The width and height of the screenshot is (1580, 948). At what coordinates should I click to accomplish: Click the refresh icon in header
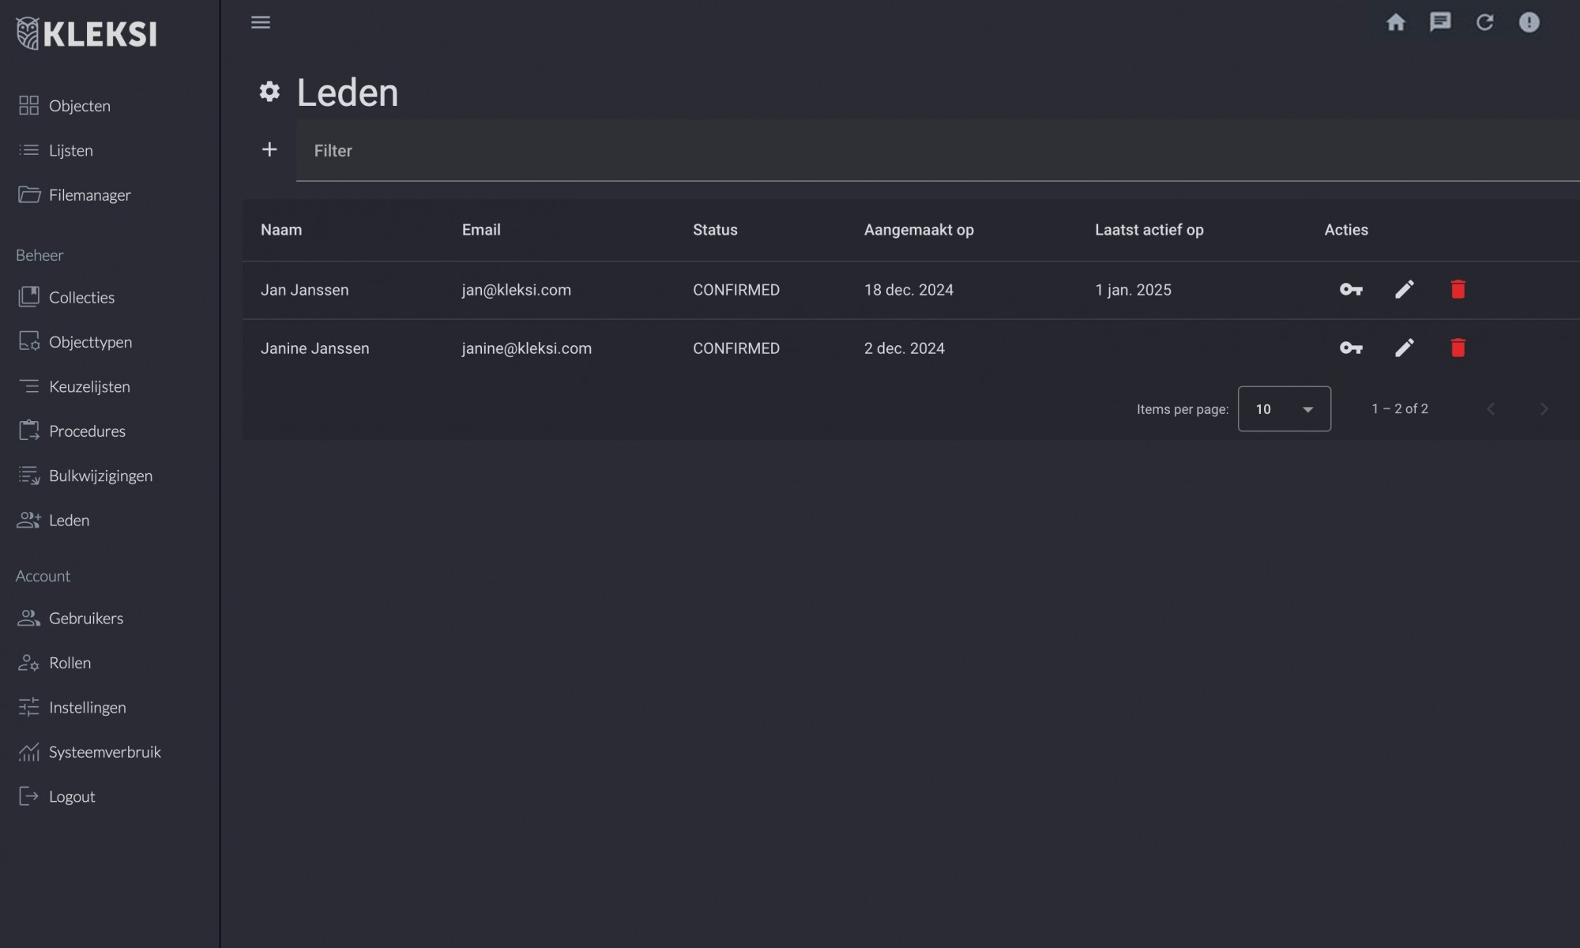[1484, 22]
